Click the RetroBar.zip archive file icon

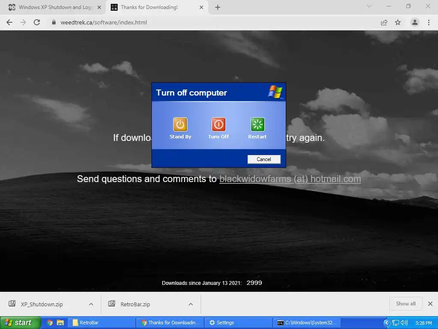(x=112, y=304)
